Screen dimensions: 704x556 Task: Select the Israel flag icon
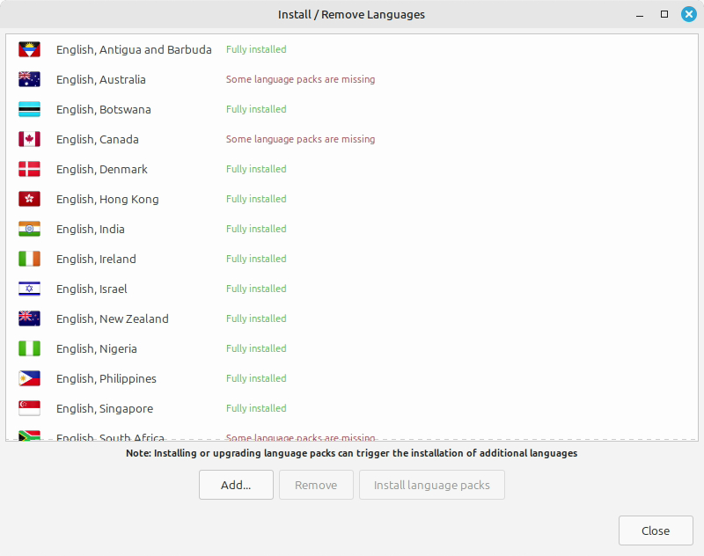pyautogui.click(x=29, y=289)
